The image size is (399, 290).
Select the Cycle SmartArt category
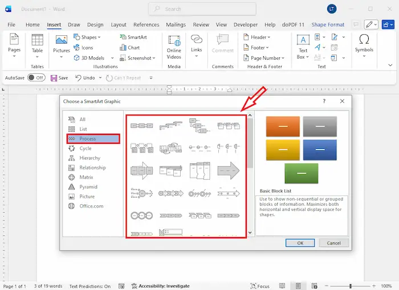[85, 148]
